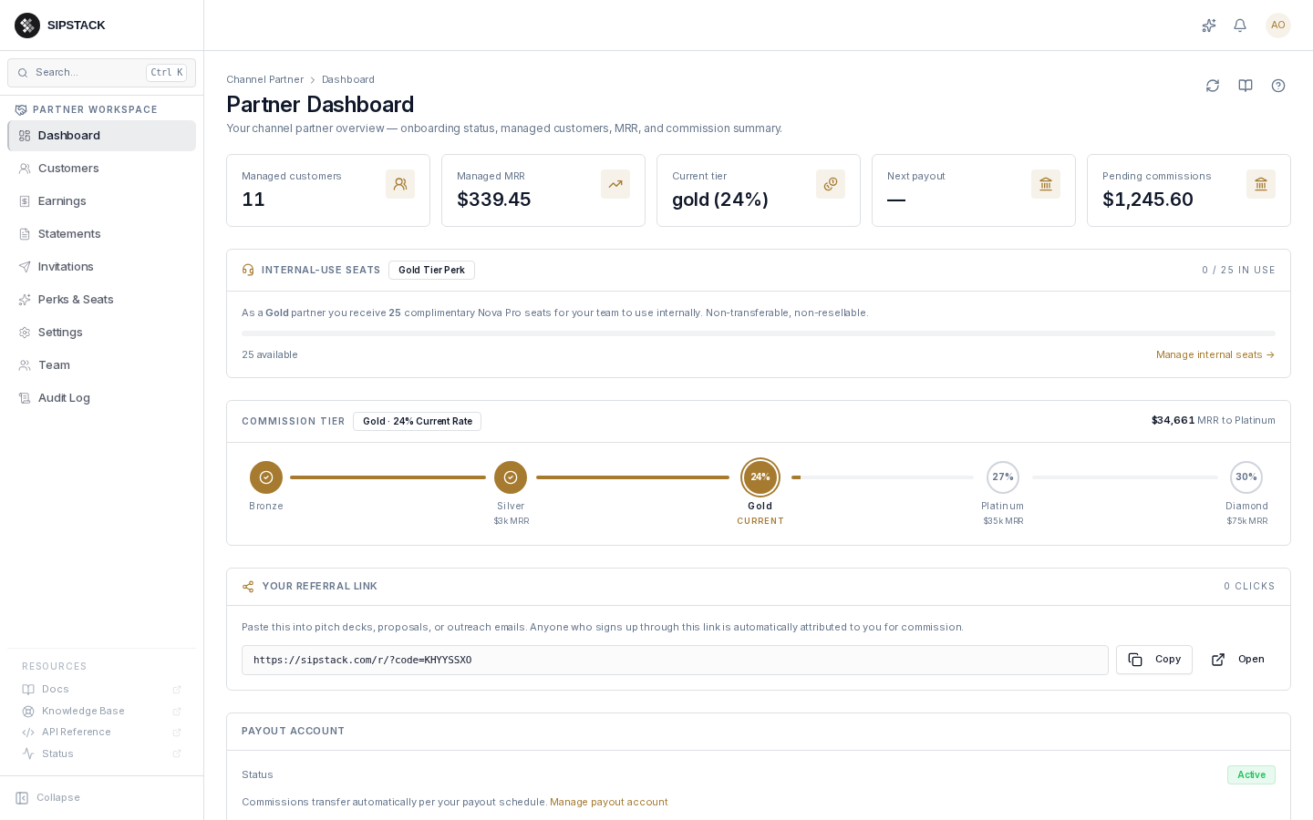Click the Current tier coins icon
Viewport: 1313px width, 820px height.
pyautogui.click(x=831, y=184)
